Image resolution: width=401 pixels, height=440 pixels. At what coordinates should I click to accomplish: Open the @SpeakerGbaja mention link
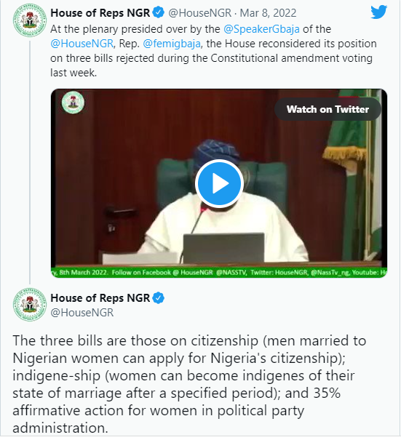tap(261, 29)
